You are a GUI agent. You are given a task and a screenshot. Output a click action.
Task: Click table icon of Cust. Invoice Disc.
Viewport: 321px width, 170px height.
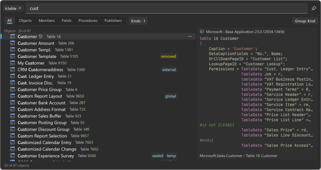13,83
